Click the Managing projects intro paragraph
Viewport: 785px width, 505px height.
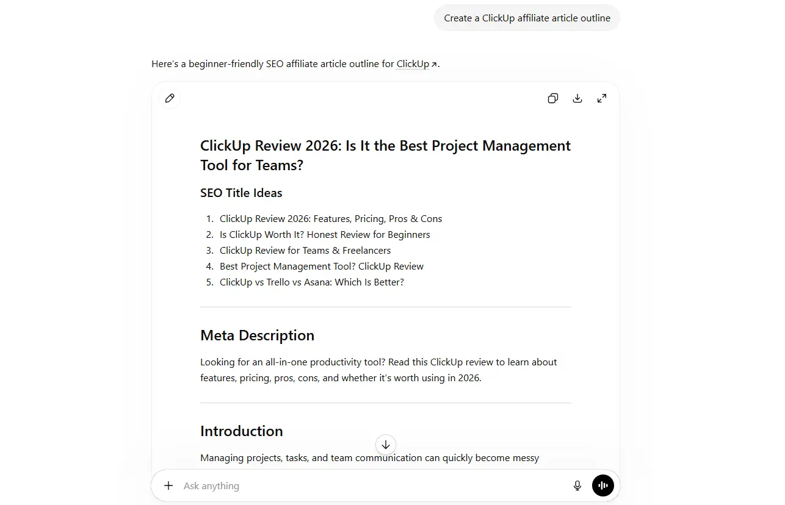369,457
